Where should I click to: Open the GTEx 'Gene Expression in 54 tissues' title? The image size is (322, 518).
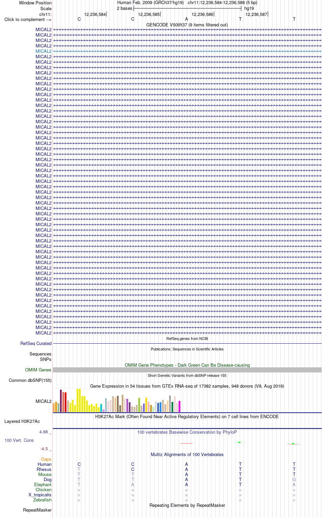tap(187, 386)
